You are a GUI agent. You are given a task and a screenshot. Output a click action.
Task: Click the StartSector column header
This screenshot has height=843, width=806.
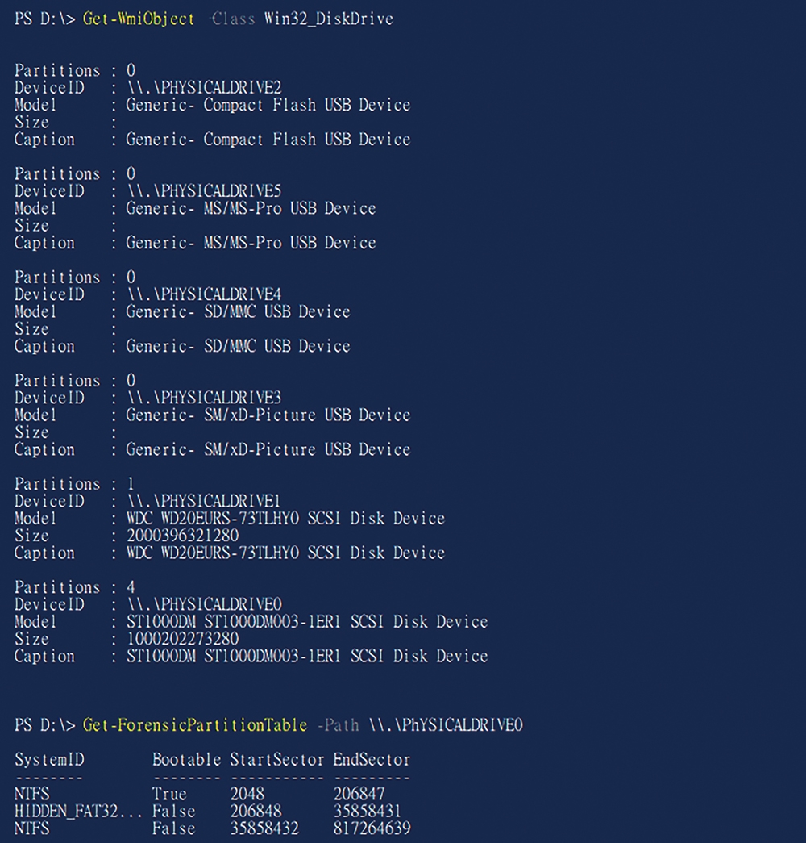276,759
